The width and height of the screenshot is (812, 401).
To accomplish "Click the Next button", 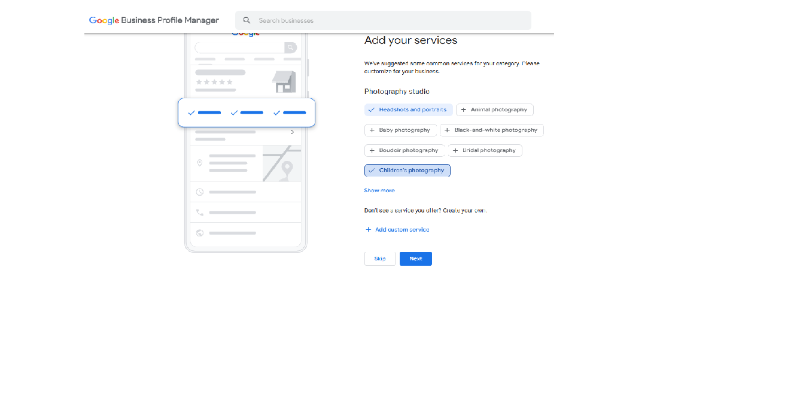I will point(415,259).
